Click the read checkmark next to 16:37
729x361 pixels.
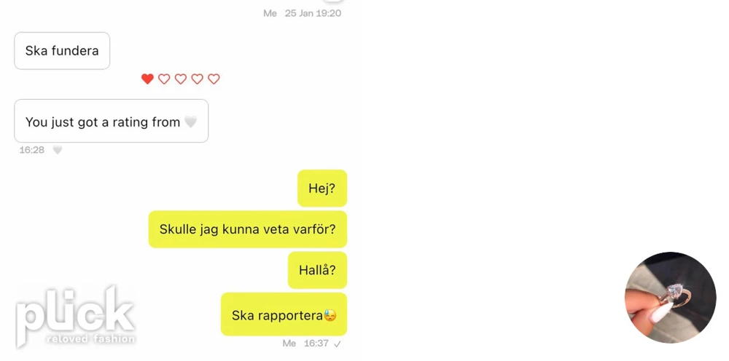[x=338, y=344]
